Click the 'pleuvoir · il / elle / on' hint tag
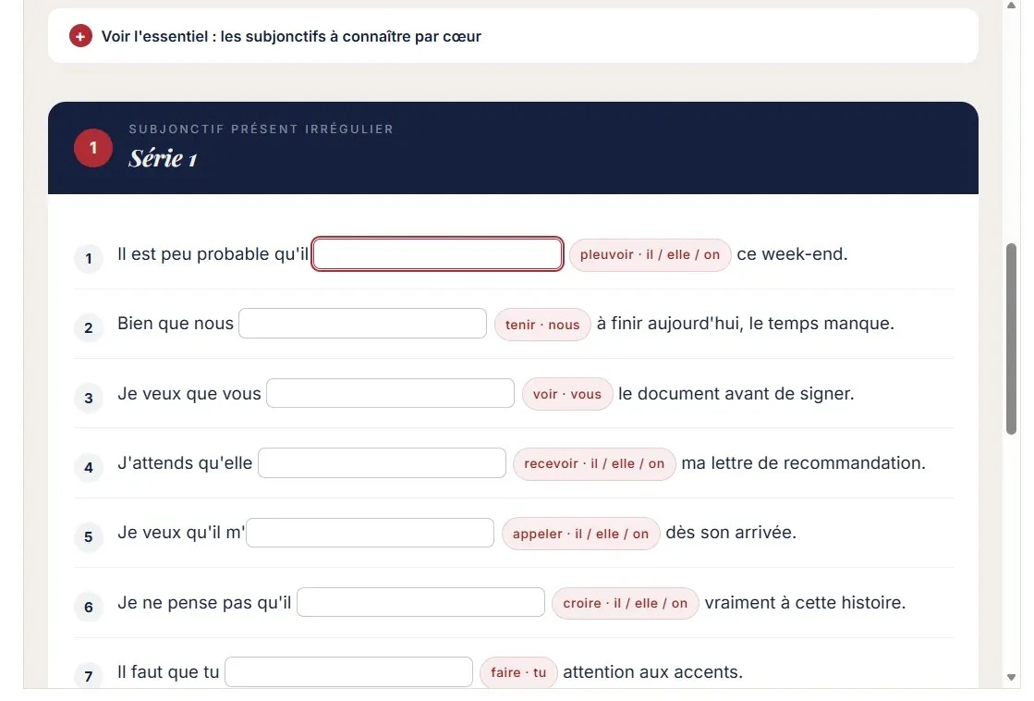Image resolution: width=1034 pixels, height=701 pixels. coord(650,255)
